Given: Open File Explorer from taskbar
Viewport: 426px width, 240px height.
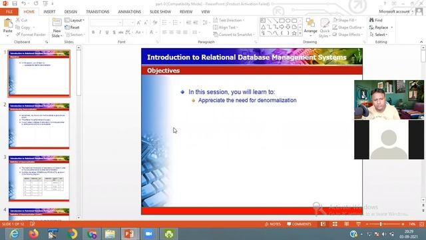Looking at the screenshot, I should point(110,234).
